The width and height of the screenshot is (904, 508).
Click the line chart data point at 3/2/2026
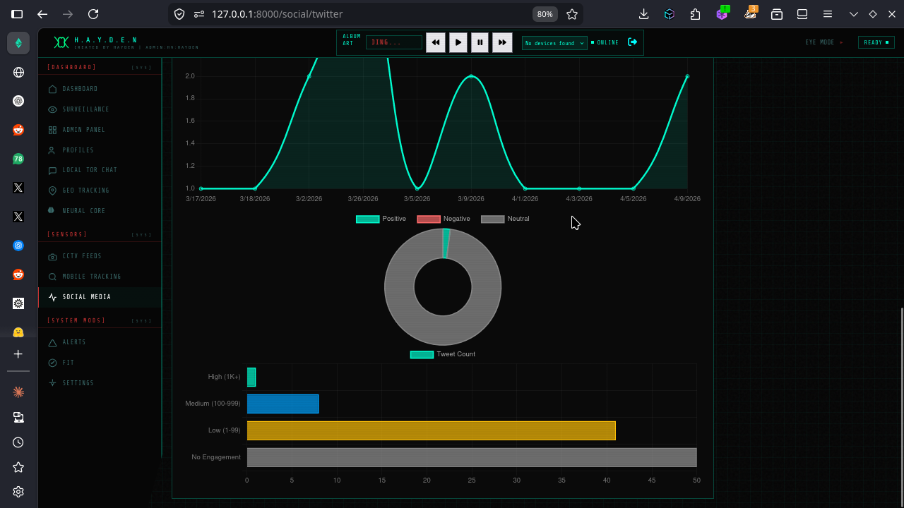[309, 76]
